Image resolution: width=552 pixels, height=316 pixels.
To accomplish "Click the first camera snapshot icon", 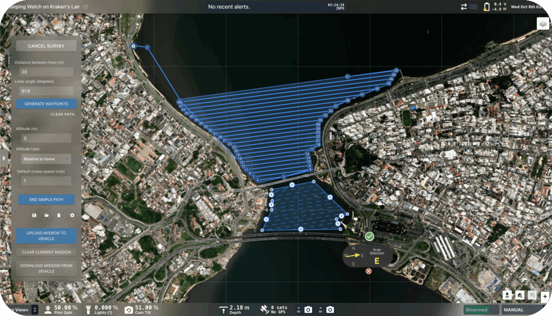I will click(x=308, y=310).
